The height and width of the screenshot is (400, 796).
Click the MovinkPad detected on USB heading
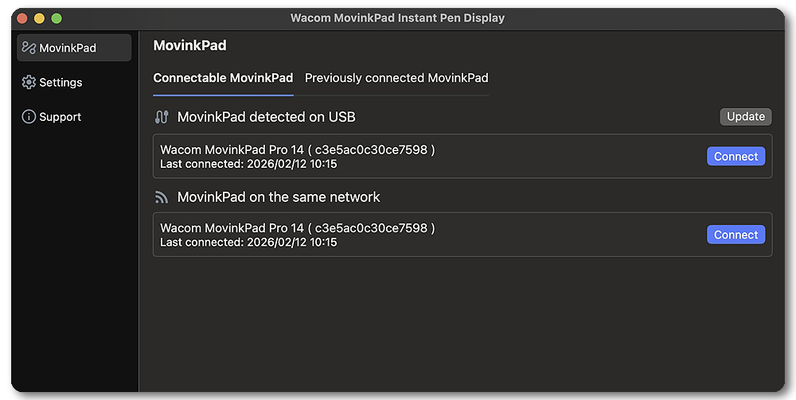266,117
